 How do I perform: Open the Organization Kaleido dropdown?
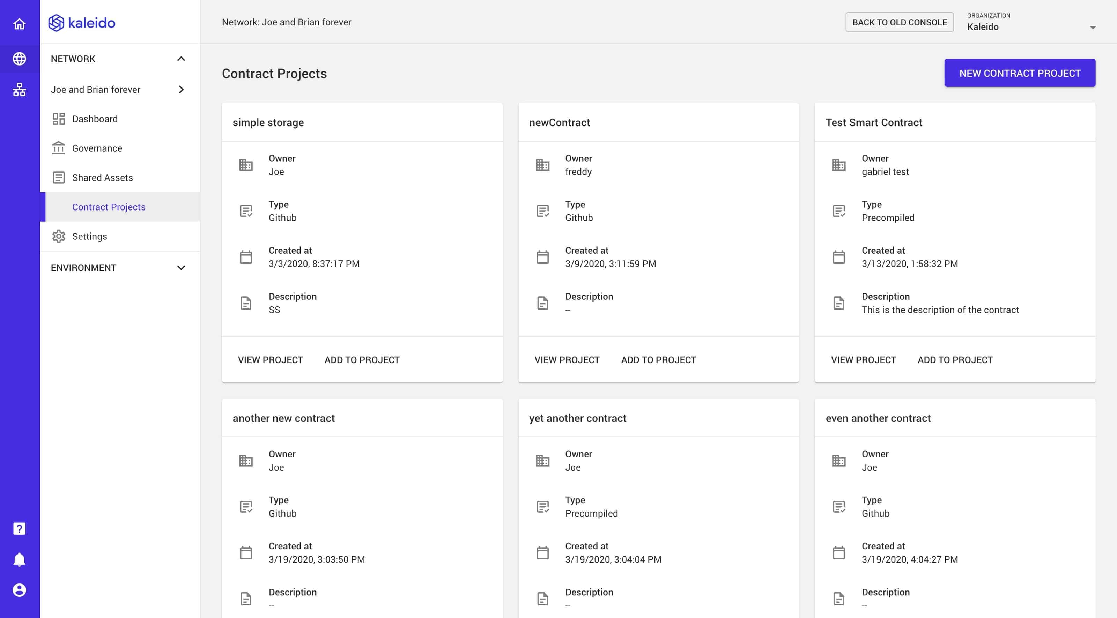pyautogui.click(x=1031, y=27)
